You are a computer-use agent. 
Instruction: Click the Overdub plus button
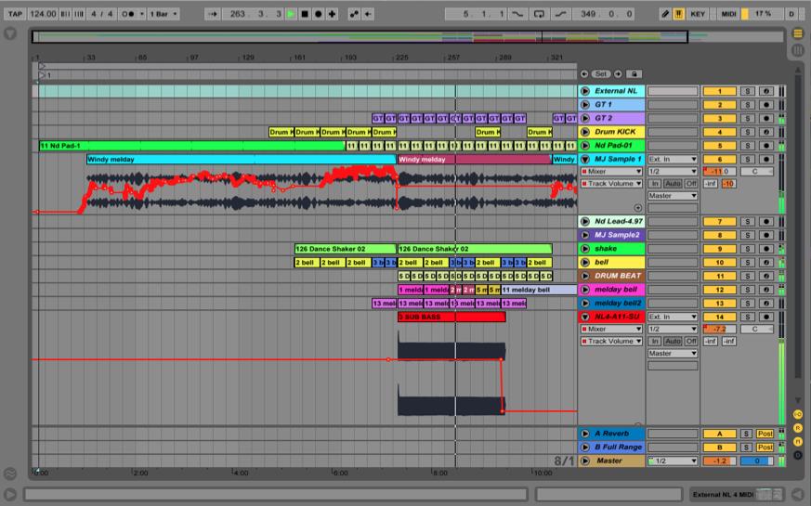pos(332,14)
